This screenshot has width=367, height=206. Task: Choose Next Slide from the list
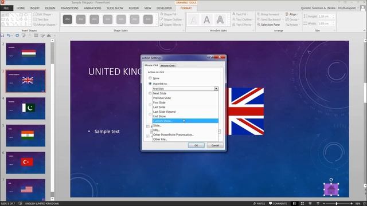185,93
